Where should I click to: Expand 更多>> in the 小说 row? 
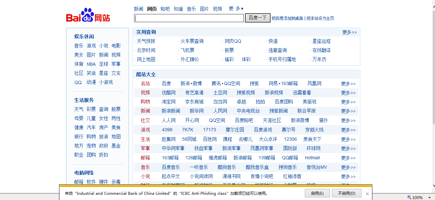tap(349, 177)
